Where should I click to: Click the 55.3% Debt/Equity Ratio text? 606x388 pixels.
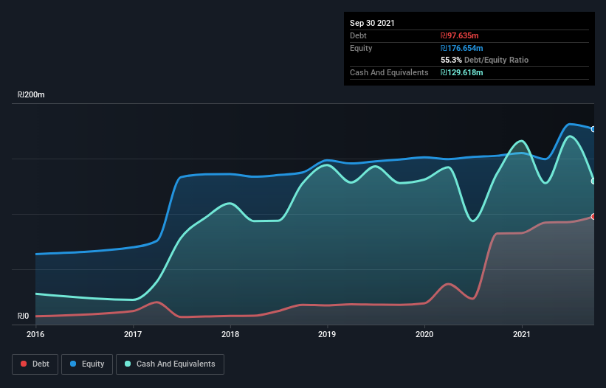tap(485, 60)
